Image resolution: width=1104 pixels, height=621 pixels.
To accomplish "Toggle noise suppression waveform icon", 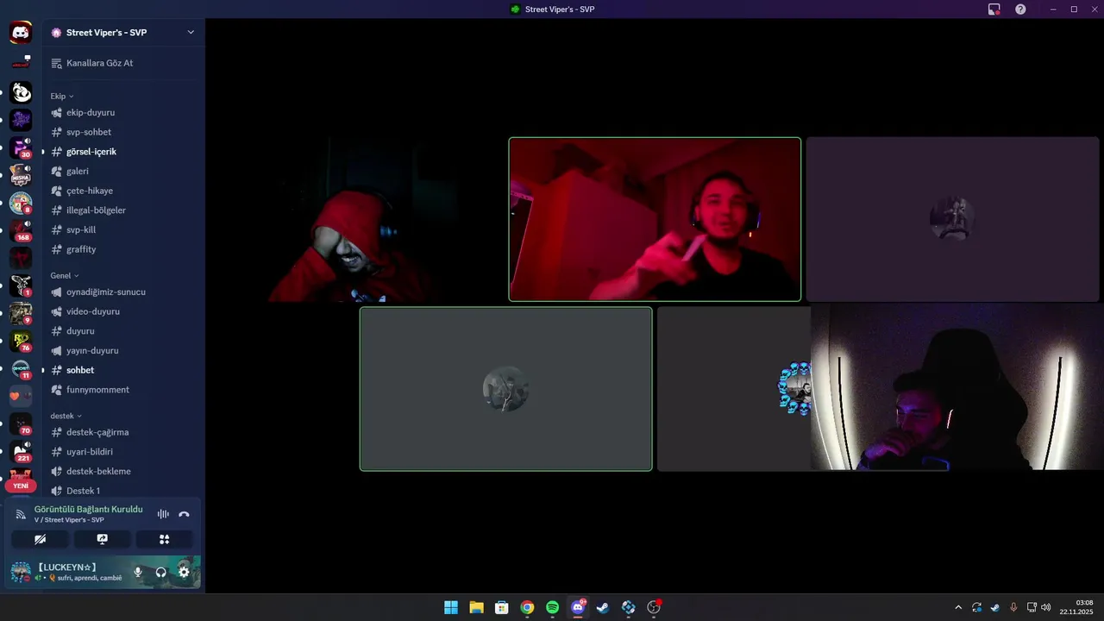I will coord(163,514).
